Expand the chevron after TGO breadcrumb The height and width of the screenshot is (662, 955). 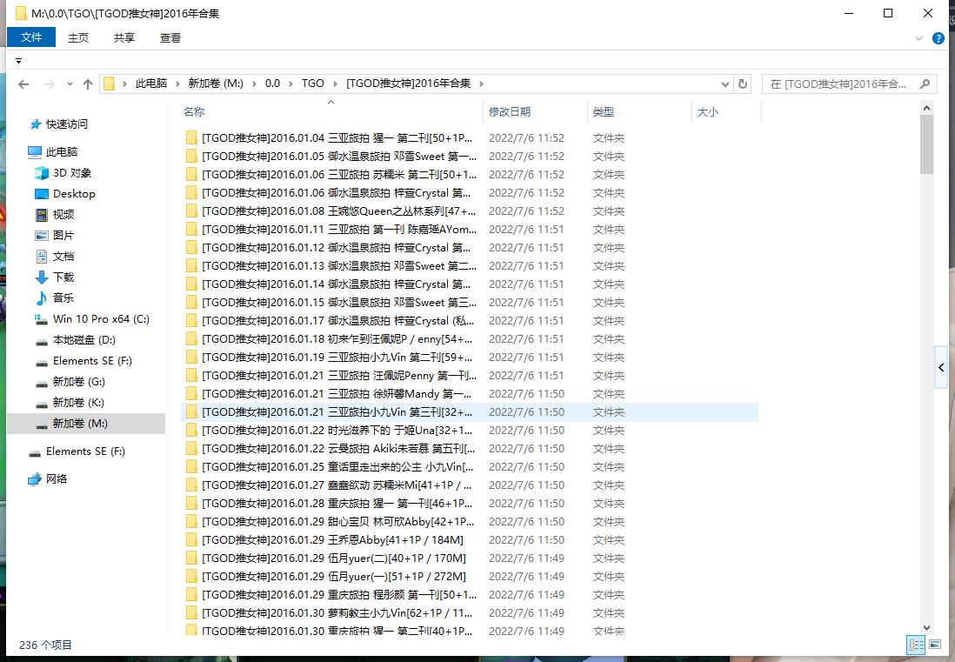(336, 84)
